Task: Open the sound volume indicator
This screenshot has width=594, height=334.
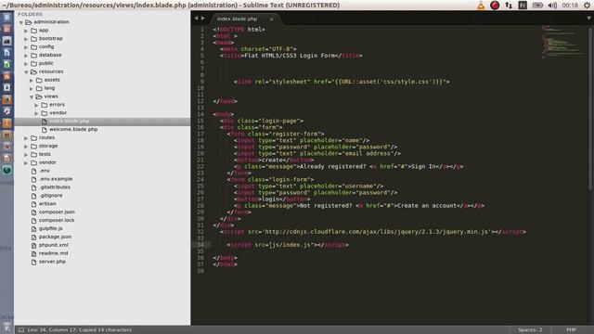Action: click(552, 6)
